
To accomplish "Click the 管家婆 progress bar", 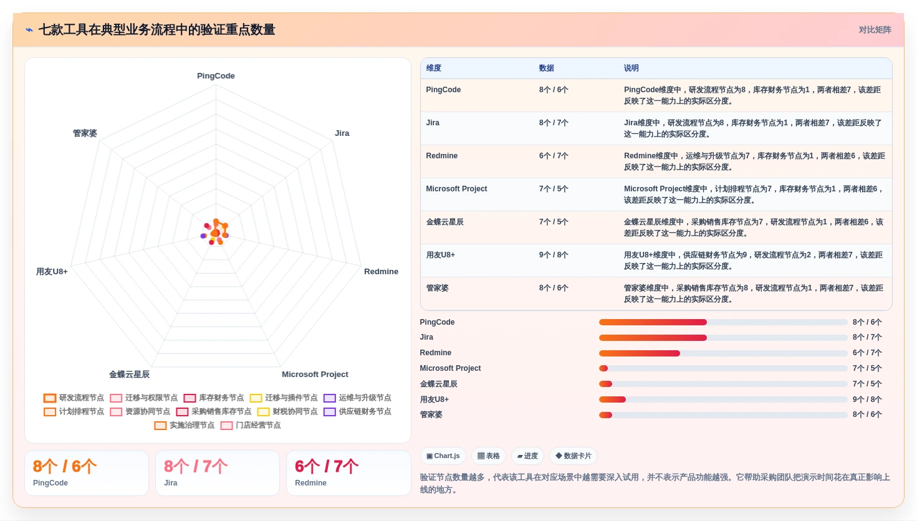I will click(x=723, y=415).
